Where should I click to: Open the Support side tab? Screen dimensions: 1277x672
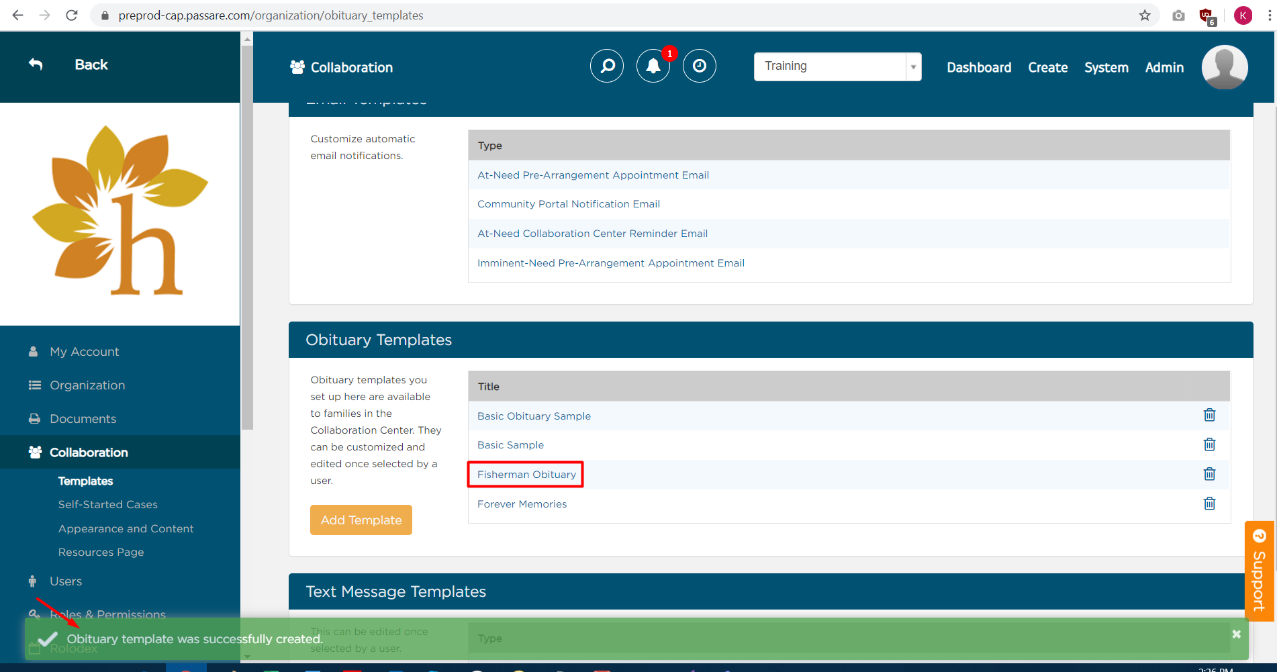[x=1259, y=571]
